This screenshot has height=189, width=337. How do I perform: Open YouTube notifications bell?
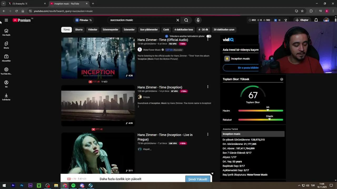[316, 20]
